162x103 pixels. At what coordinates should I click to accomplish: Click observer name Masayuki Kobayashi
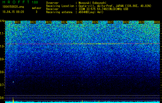point(92,3)
